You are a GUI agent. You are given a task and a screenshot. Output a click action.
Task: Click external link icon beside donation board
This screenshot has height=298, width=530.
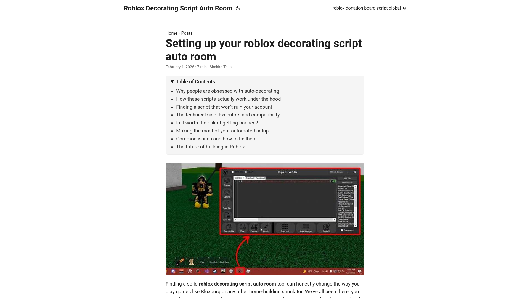[x=405, y=8]
